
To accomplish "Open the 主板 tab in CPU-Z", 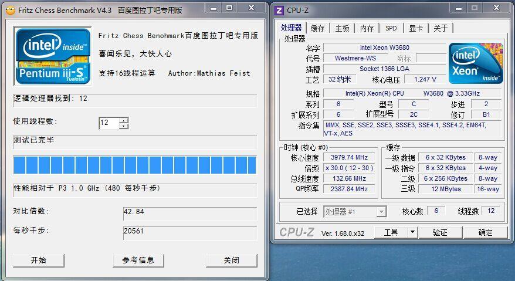I will click(x=342, y=28).
